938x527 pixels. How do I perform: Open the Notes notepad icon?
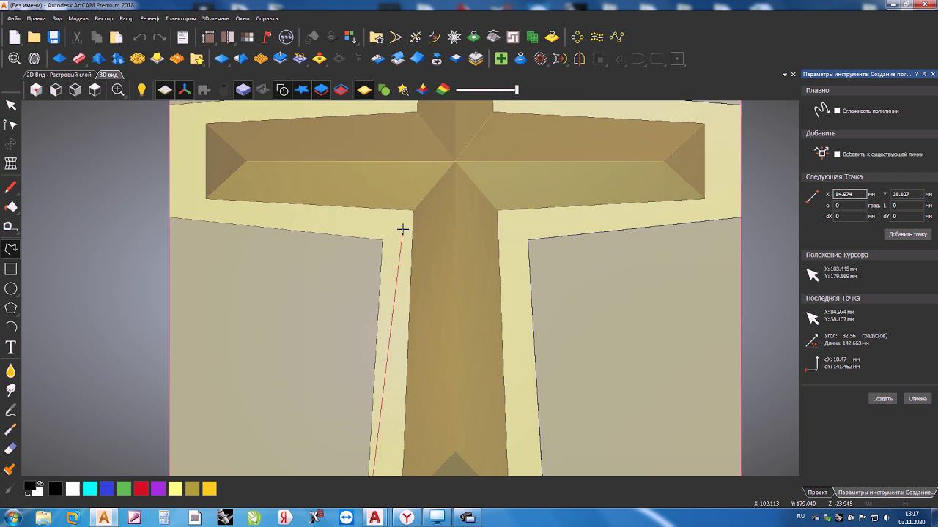point(182,37)
